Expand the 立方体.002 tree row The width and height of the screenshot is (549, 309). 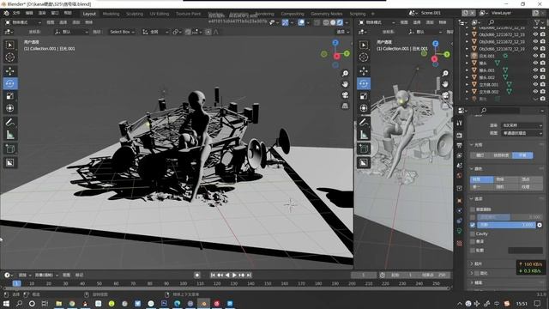(467, 92)
